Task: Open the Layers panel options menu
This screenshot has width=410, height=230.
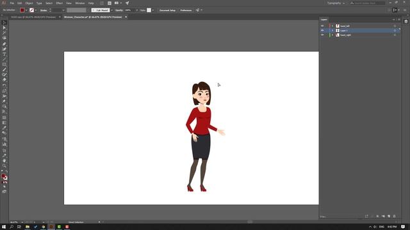Action: click(399, 20)
